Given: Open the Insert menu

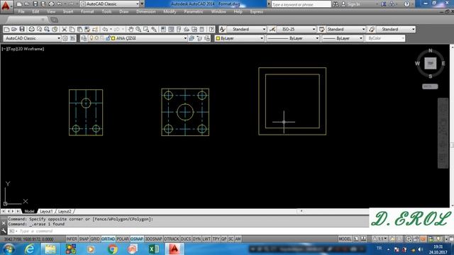Looking at the screenshot, I should pos(68,12).
